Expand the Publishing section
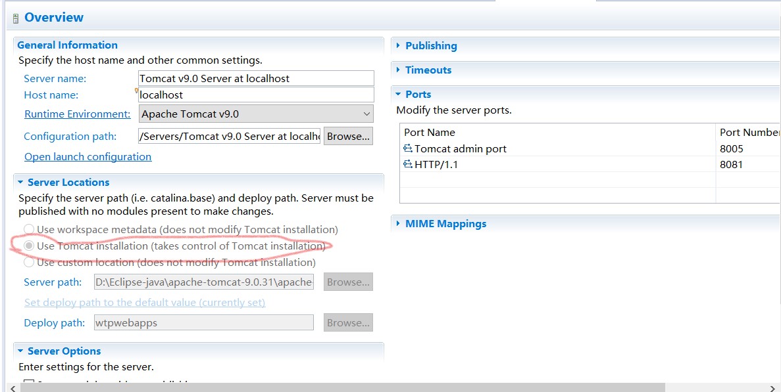 pos(398,46)
